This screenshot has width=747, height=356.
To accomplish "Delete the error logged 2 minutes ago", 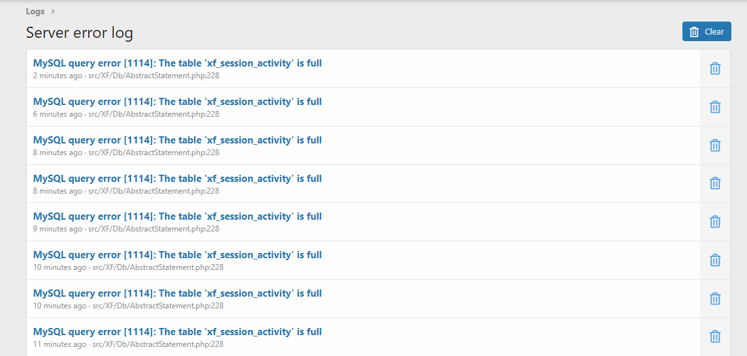I will pos(715,68).
